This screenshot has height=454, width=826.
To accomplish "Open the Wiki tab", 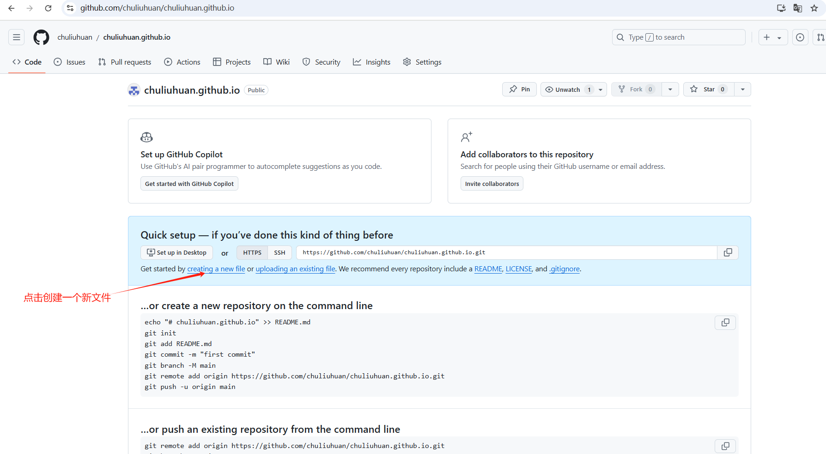I will (277, 62).
